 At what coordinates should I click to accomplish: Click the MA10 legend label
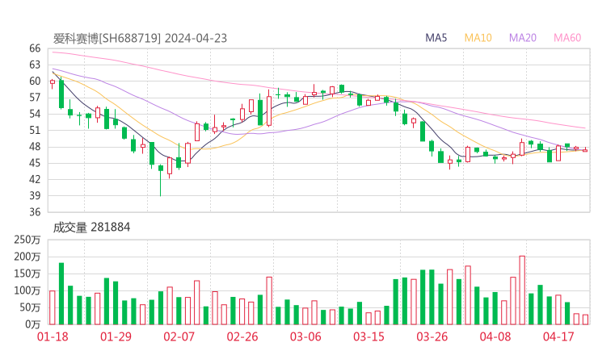click(478, 38)
